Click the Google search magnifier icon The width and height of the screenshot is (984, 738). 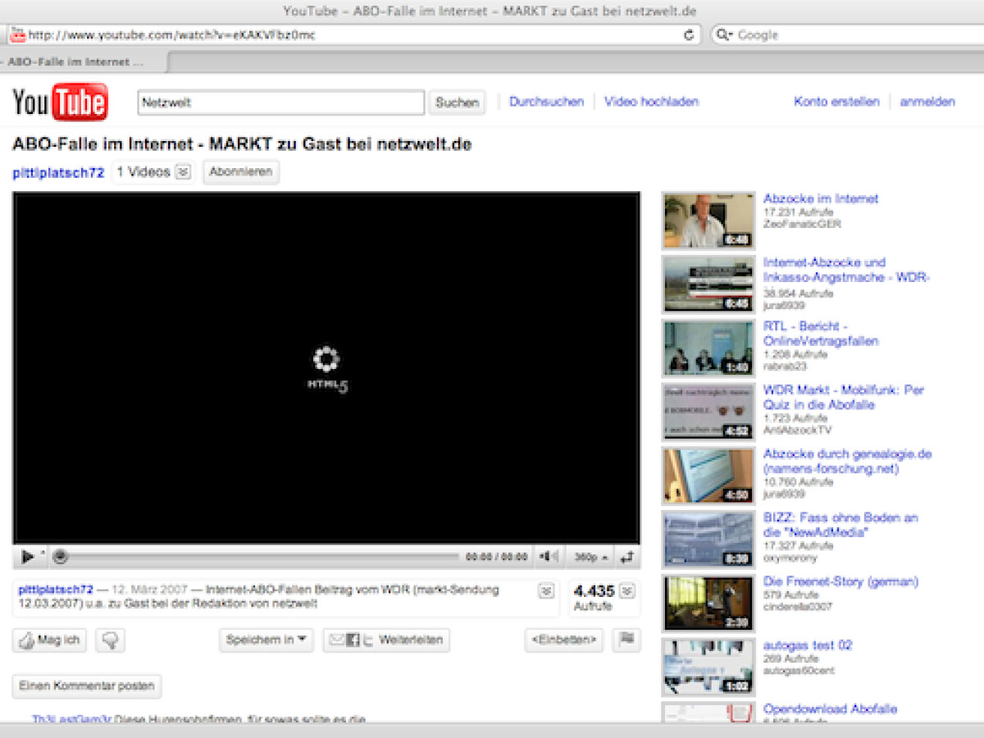pyautogui.click(x=723, y=34)
